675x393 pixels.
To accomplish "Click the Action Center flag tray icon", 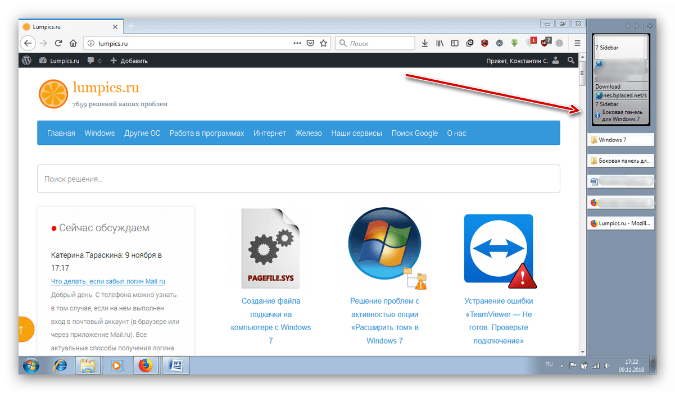I will click(573, 365).
